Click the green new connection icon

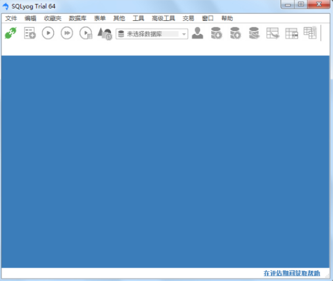[x=11, y=33]
